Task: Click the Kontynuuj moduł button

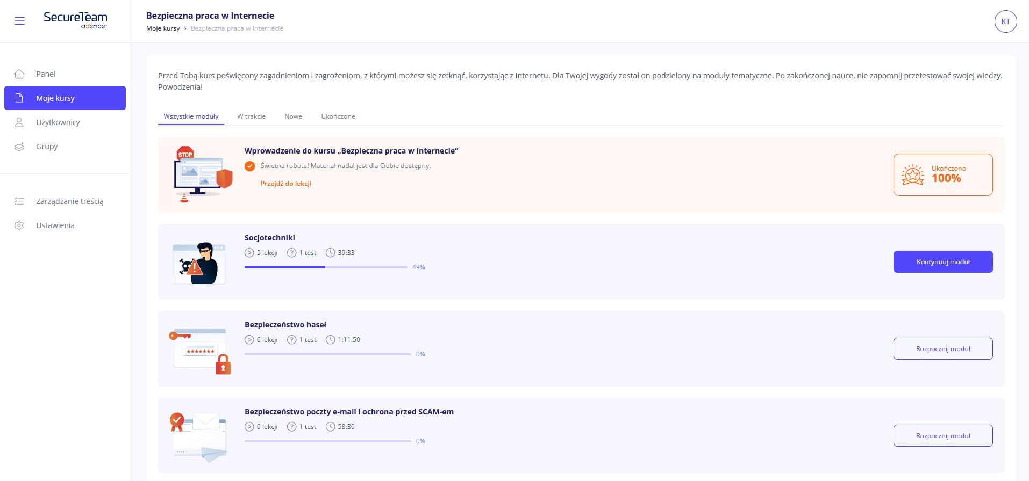Action: (942, 262)
